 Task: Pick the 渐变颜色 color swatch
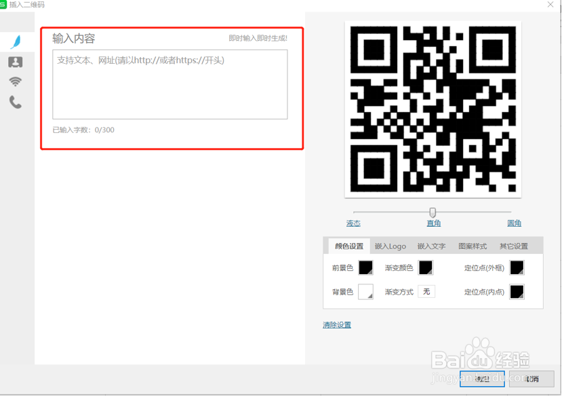pyautogui.click(x=426, y=268)
